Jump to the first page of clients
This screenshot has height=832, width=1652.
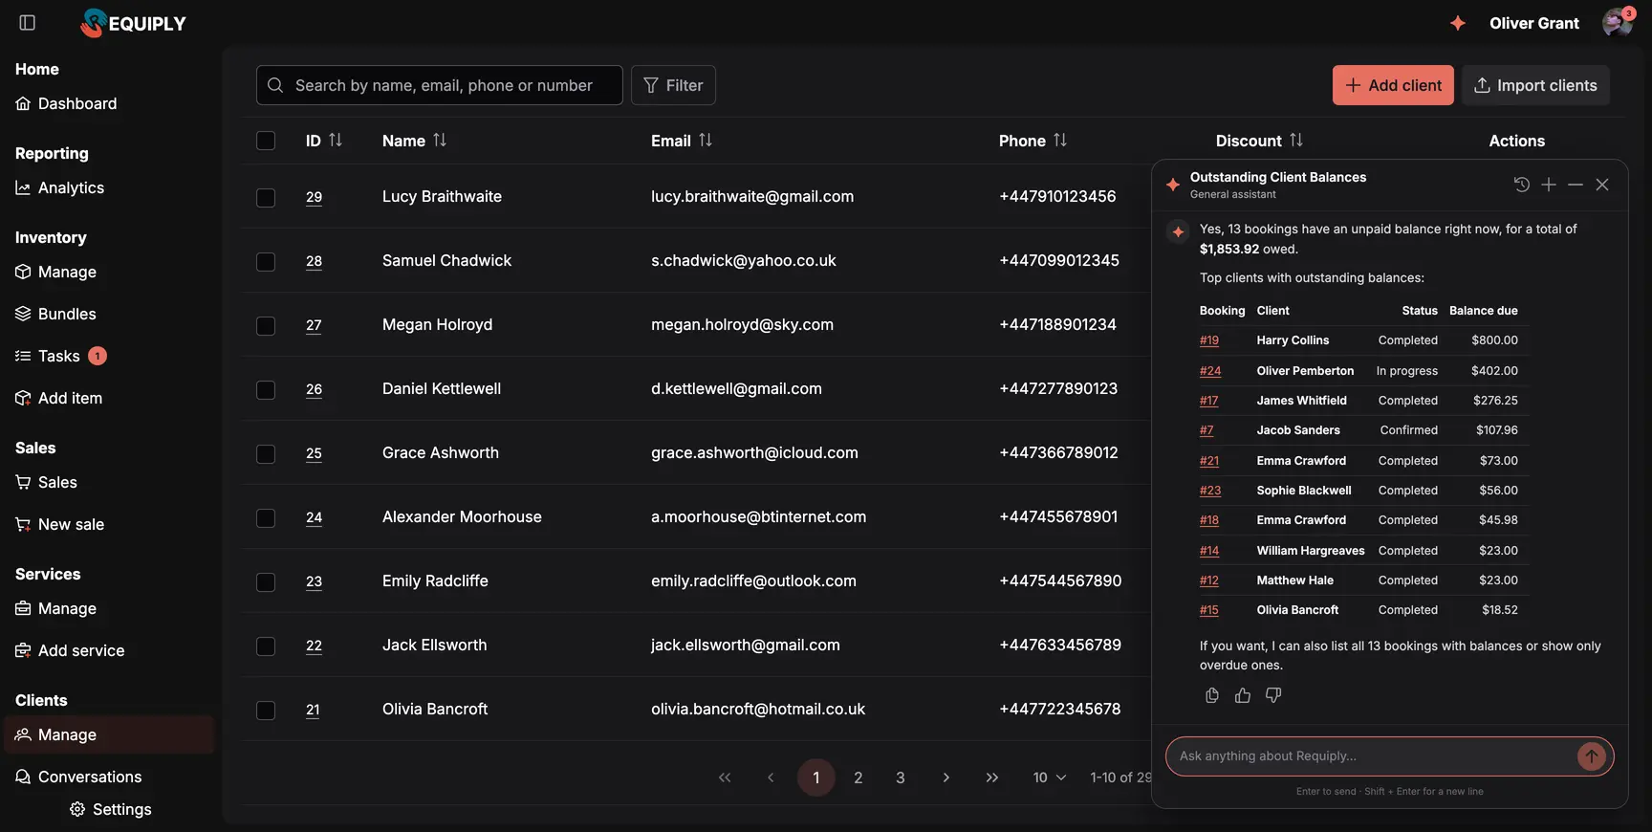[x=725, y=777]
